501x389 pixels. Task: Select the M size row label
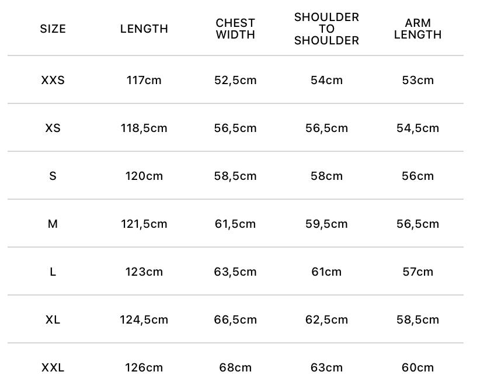click(53, 224)
